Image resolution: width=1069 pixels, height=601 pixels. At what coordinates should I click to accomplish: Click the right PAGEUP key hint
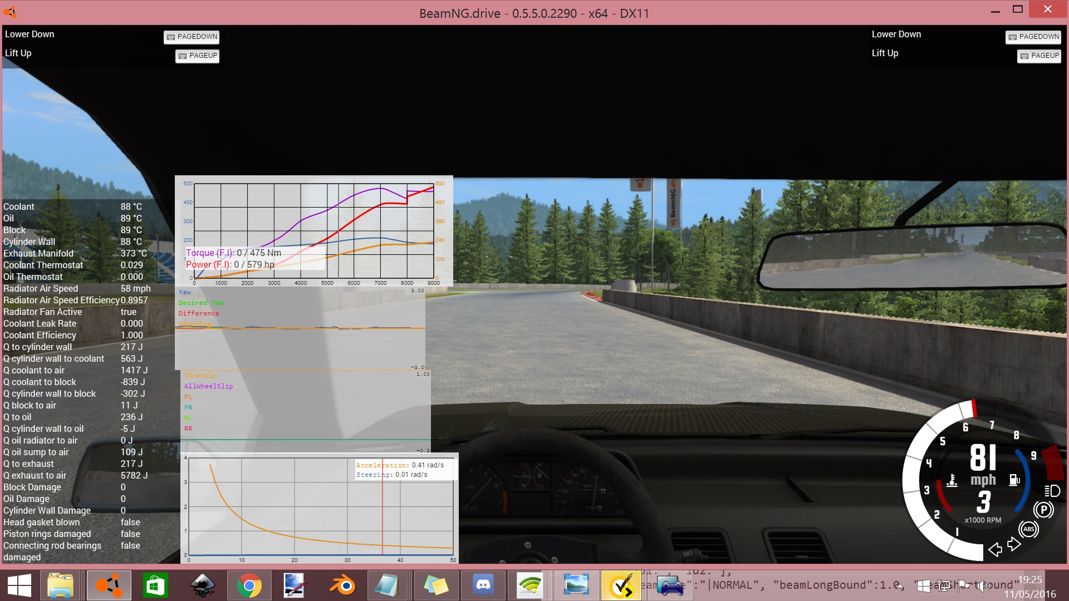(x=1039, y=56)
